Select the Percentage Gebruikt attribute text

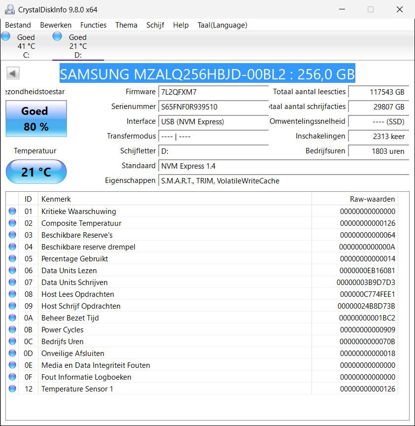pos(75,259)
